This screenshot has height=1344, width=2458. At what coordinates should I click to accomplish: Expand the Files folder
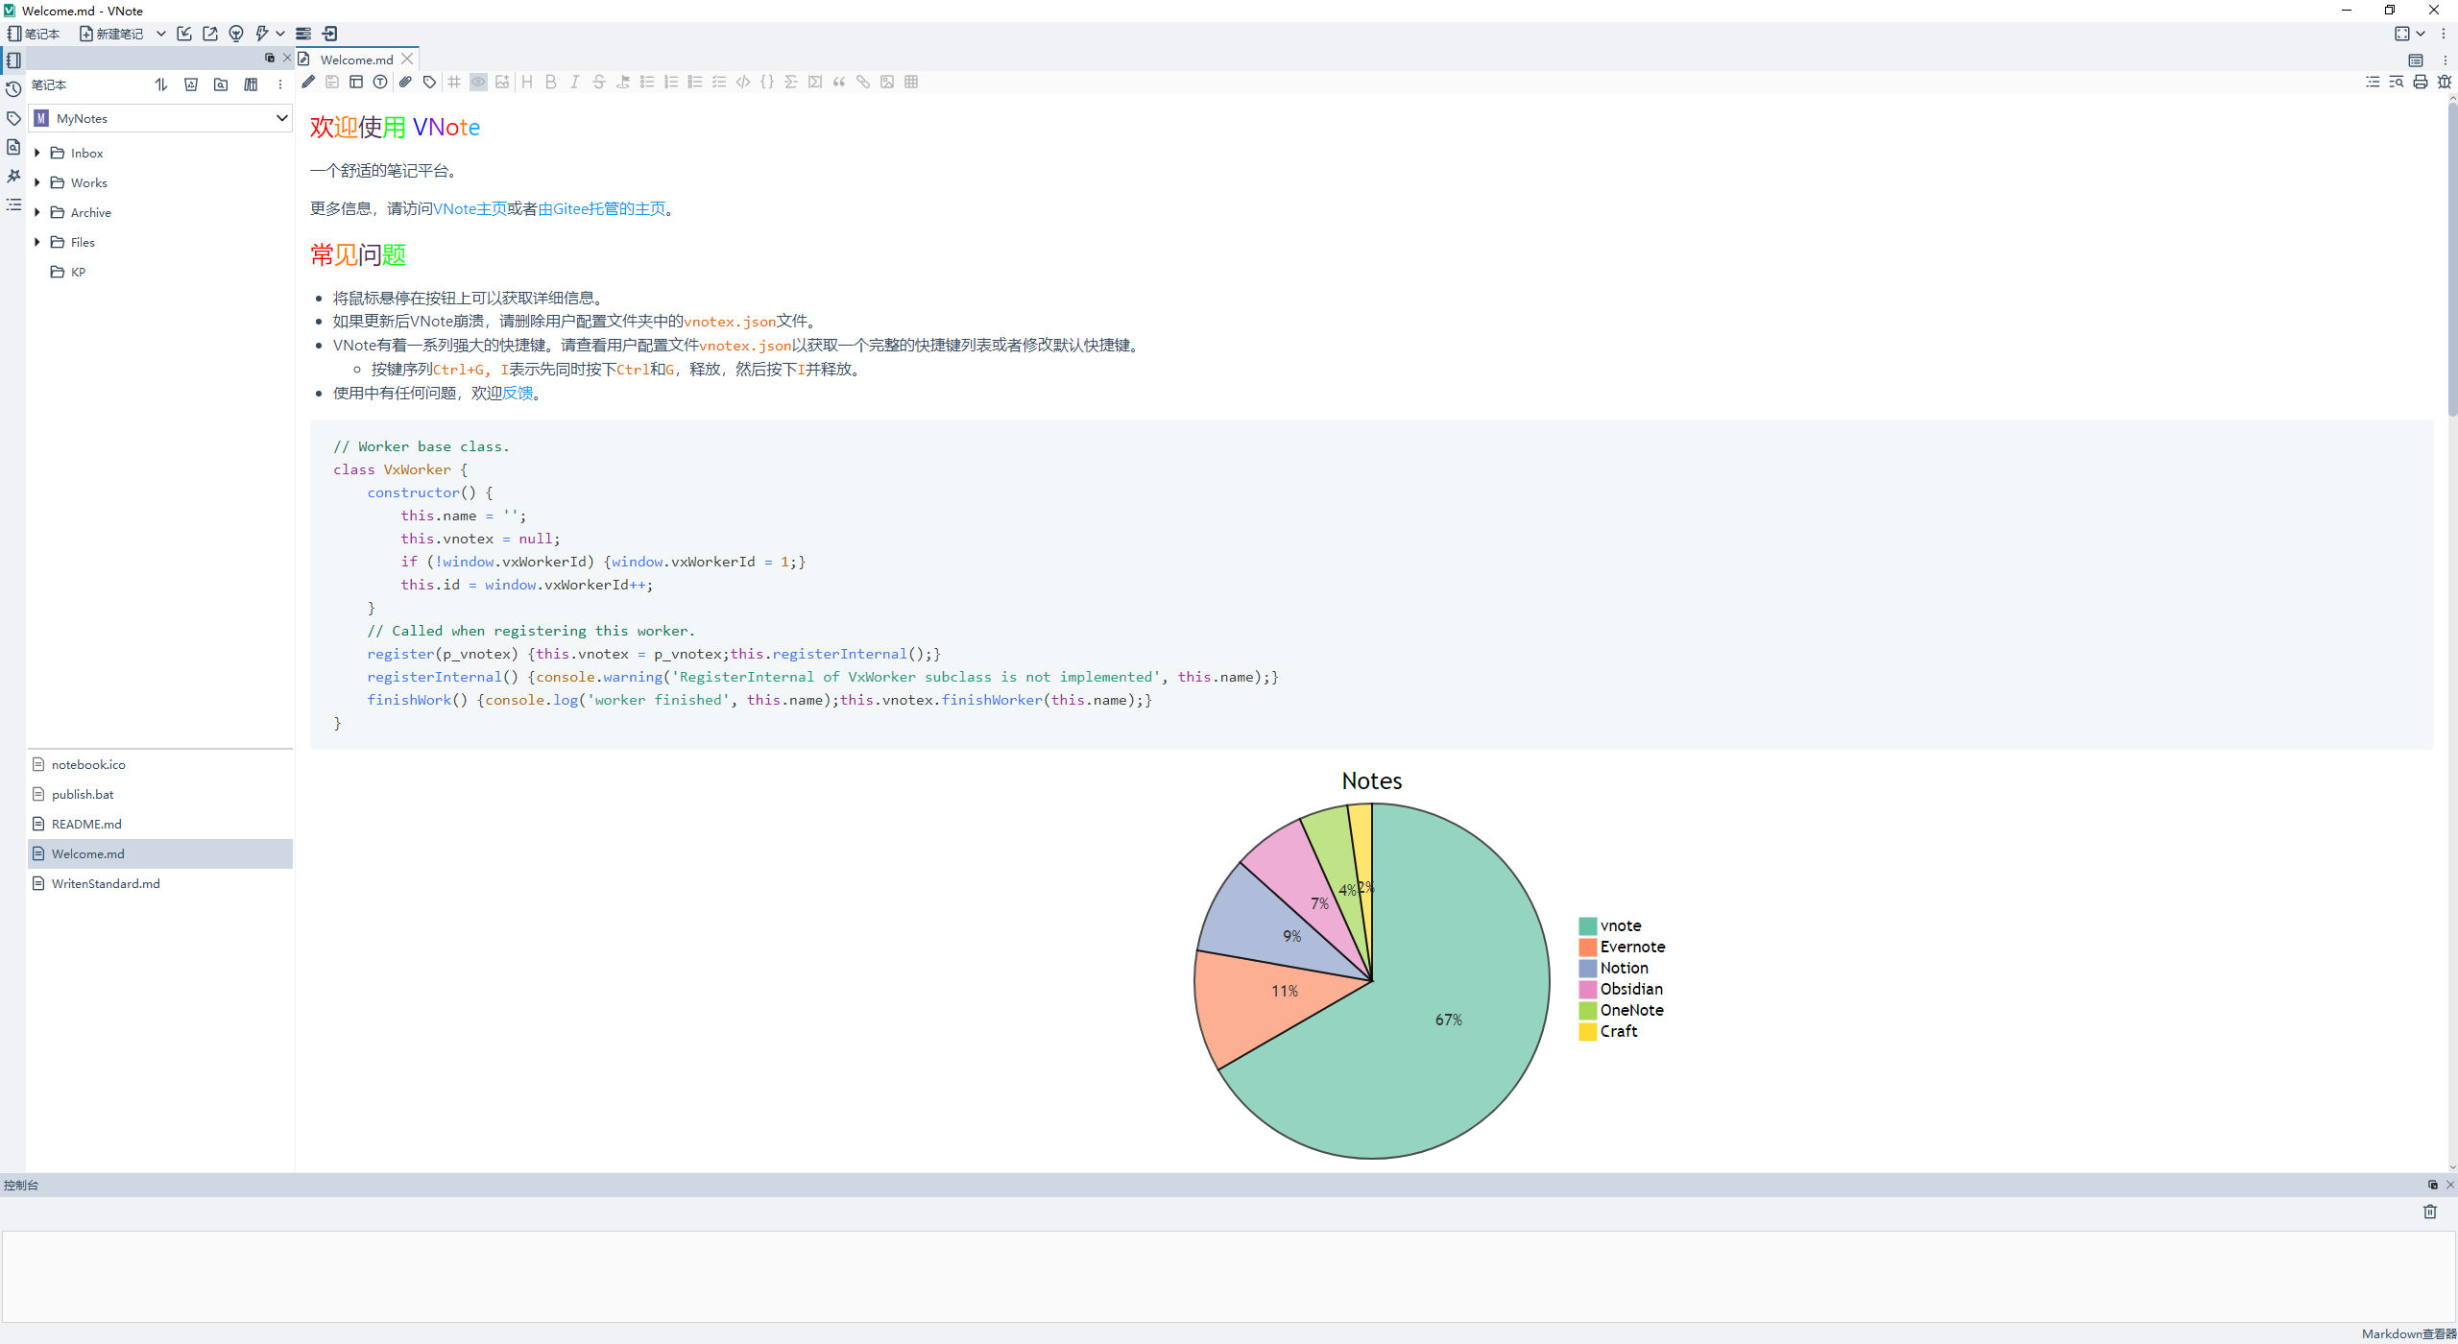(x=37, y=242)
